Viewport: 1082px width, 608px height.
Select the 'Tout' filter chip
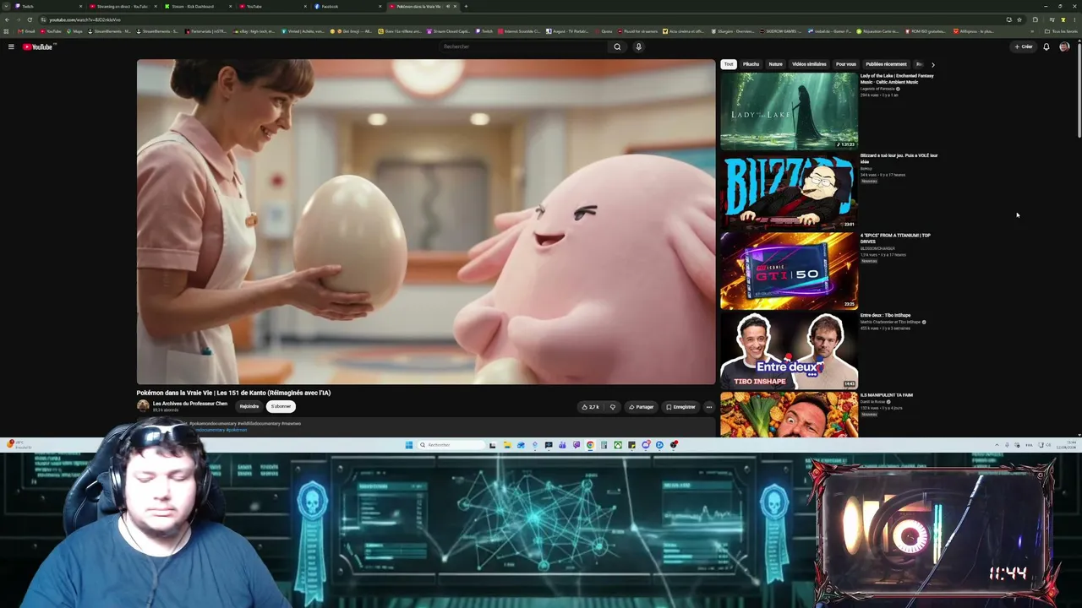(729, 64)
